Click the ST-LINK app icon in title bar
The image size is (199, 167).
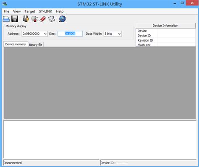[x=5, y=3]
